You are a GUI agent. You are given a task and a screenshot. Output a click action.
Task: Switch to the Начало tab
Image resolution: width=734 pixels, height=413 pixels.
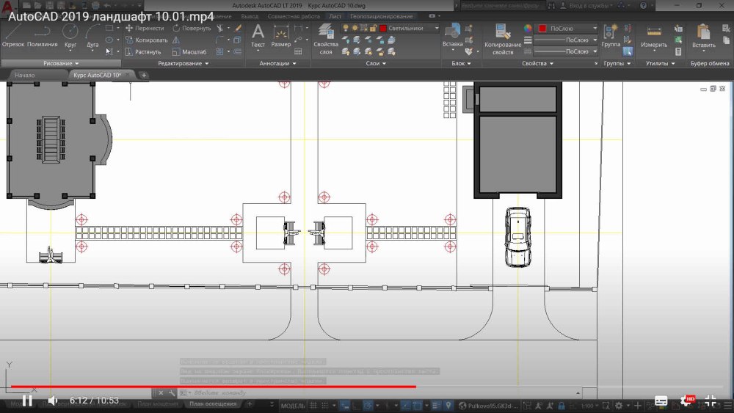25,75
